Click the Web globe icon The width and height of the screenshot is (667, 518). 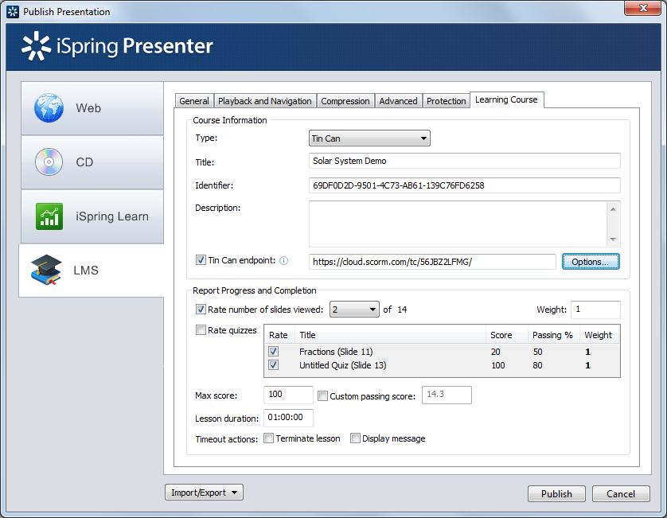coord(49,108)
